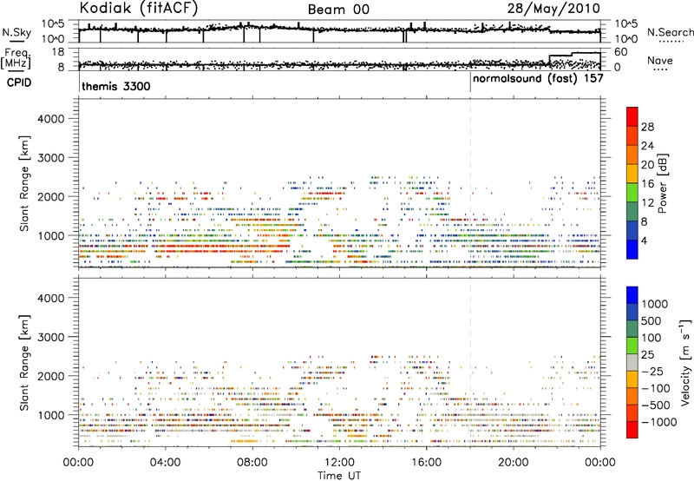
Task: Click the gray band in the Velocity color bar
Action: pos(632,362)
